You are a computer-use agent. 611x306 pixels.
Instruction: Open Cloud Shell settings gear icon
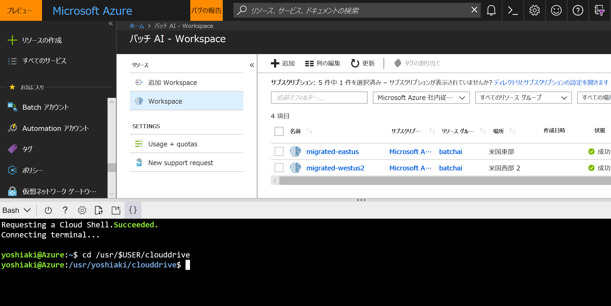(x=82, y=210)
